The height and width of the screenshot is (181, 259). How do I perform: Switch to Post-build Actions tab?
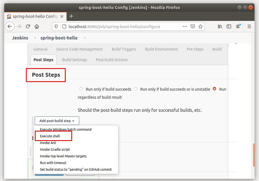tap(112, 60)
